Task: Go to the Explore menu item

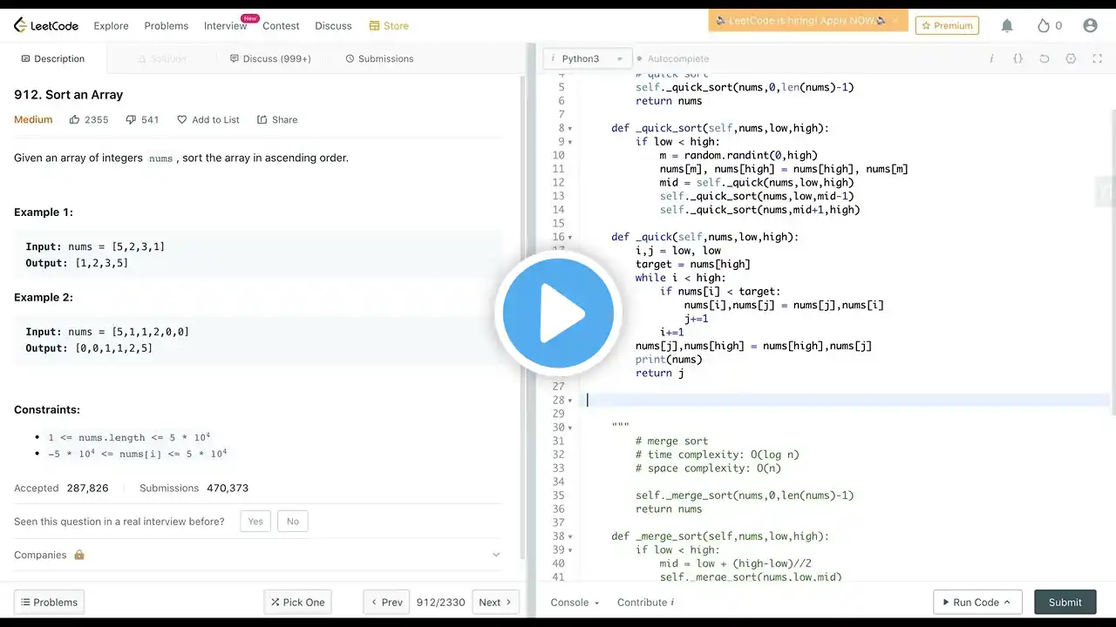Action: (111, 26)
